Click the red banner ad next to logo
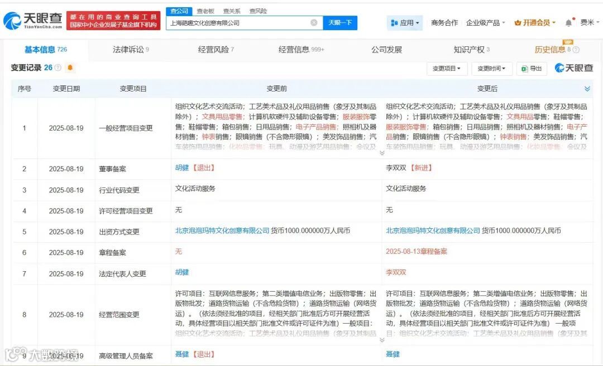This screenshot has width=603, height=366. [113, 21]
